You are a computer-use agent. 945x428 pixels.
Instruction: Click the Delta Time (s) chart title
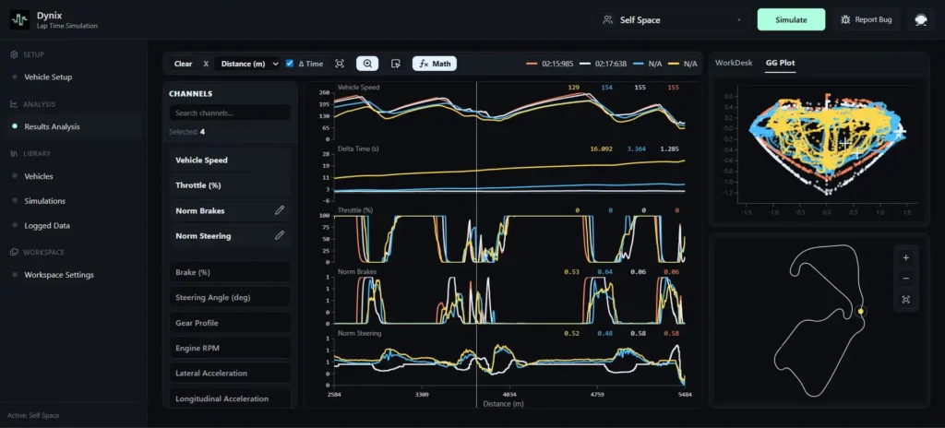point(358,148)
